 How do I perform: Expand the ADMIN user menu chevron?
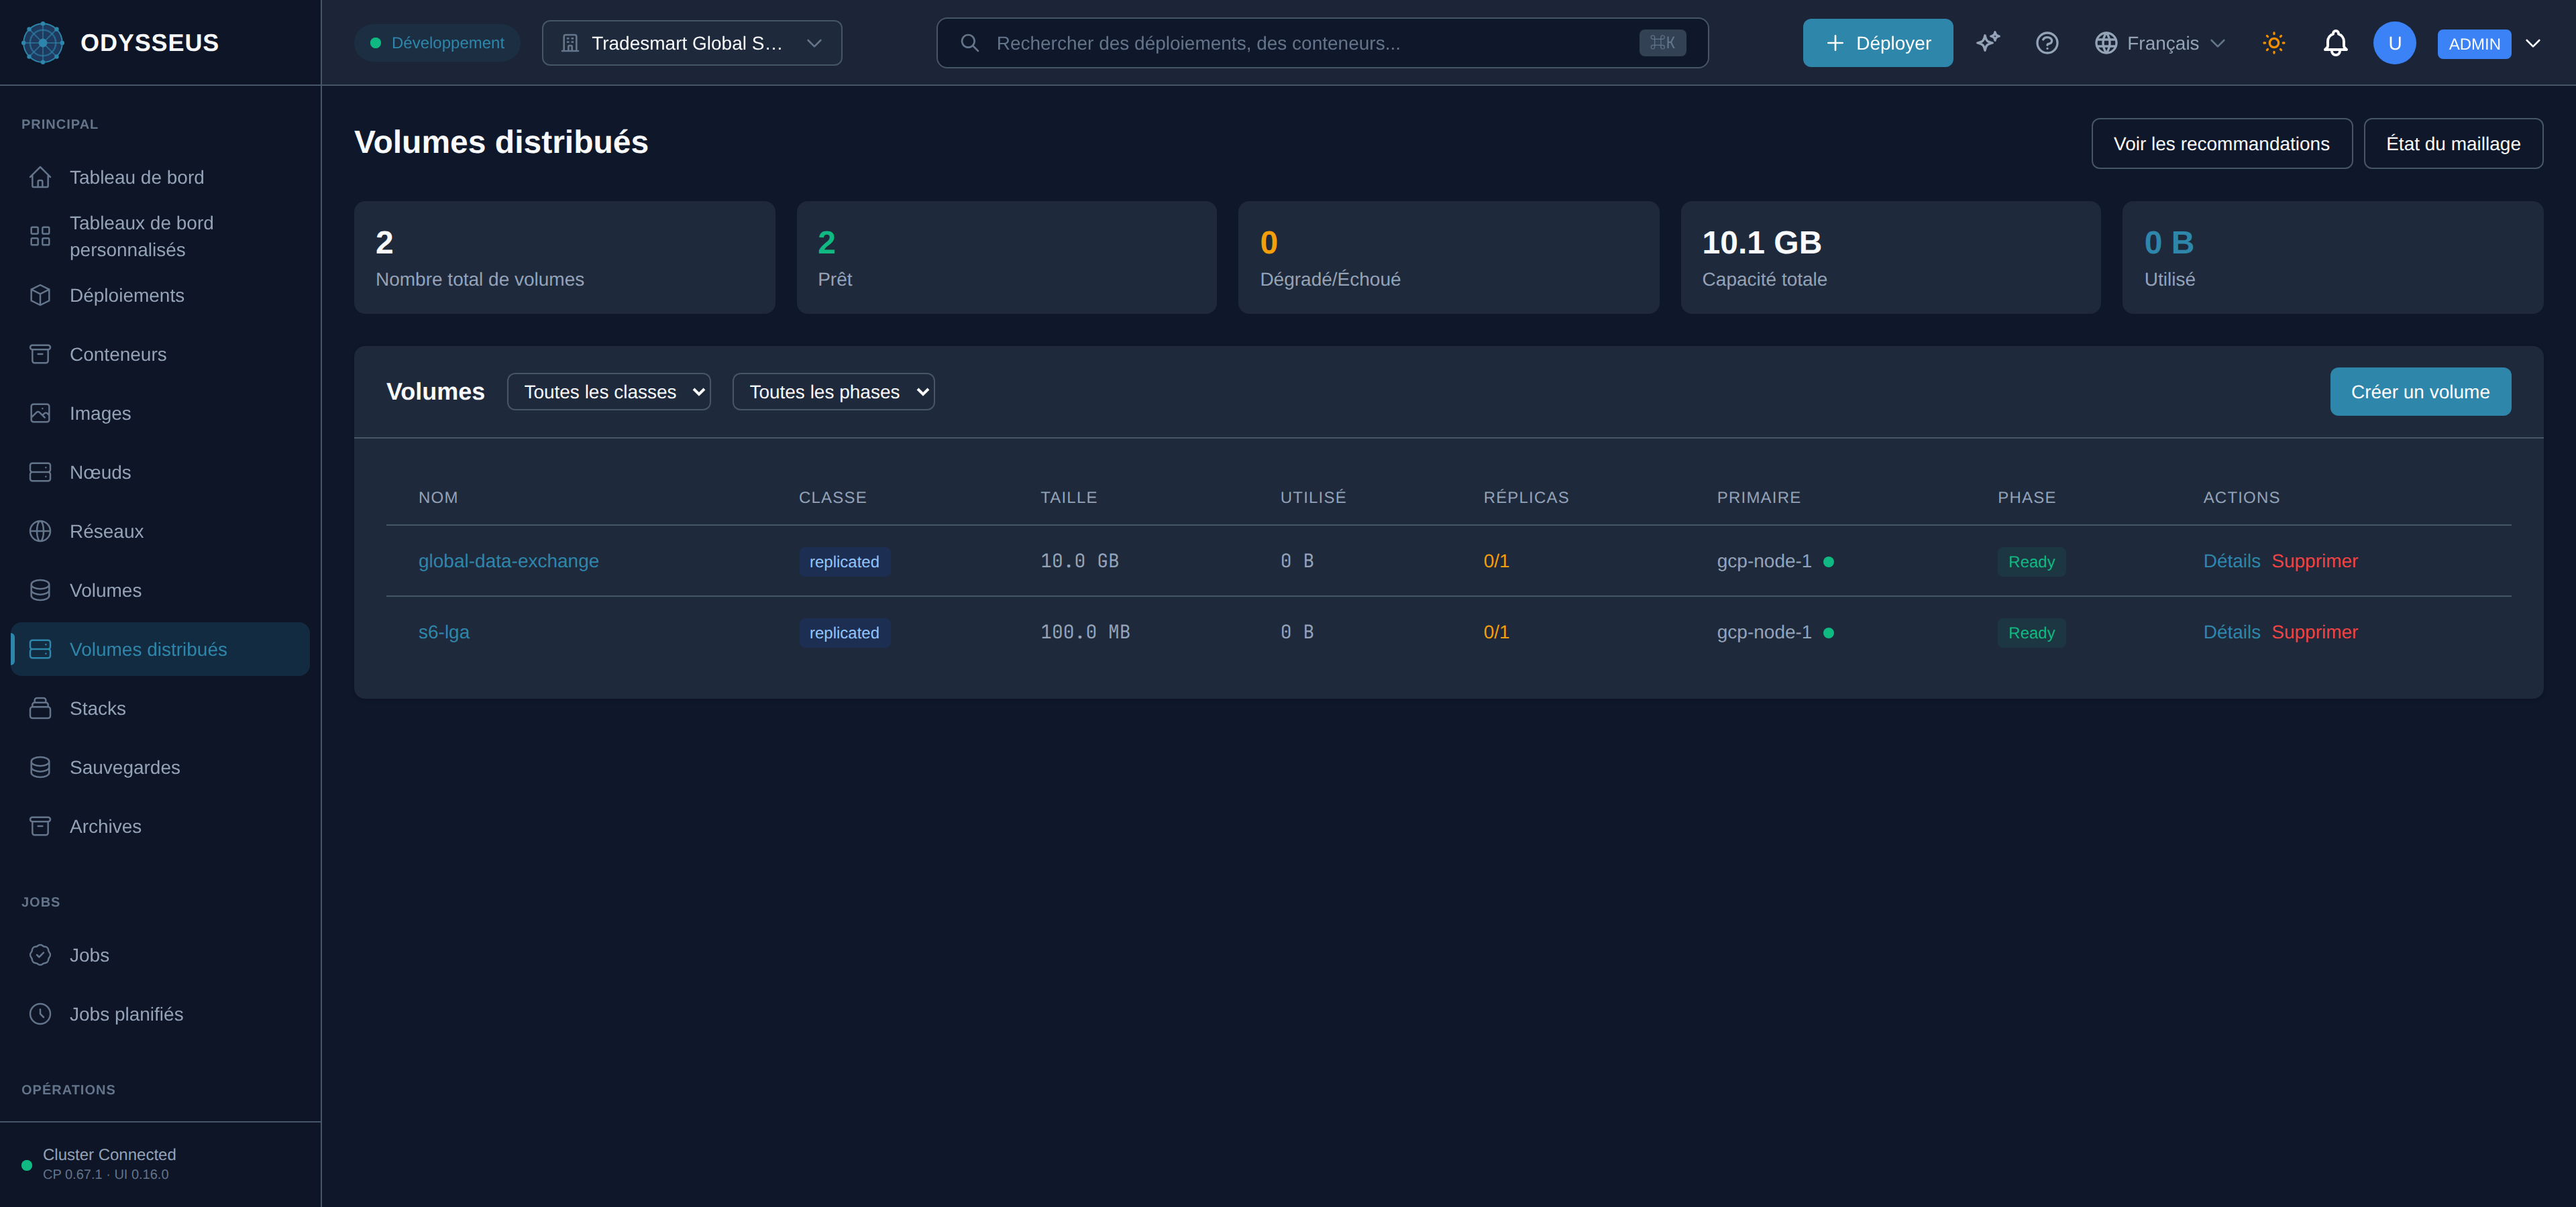(2533, 43)
